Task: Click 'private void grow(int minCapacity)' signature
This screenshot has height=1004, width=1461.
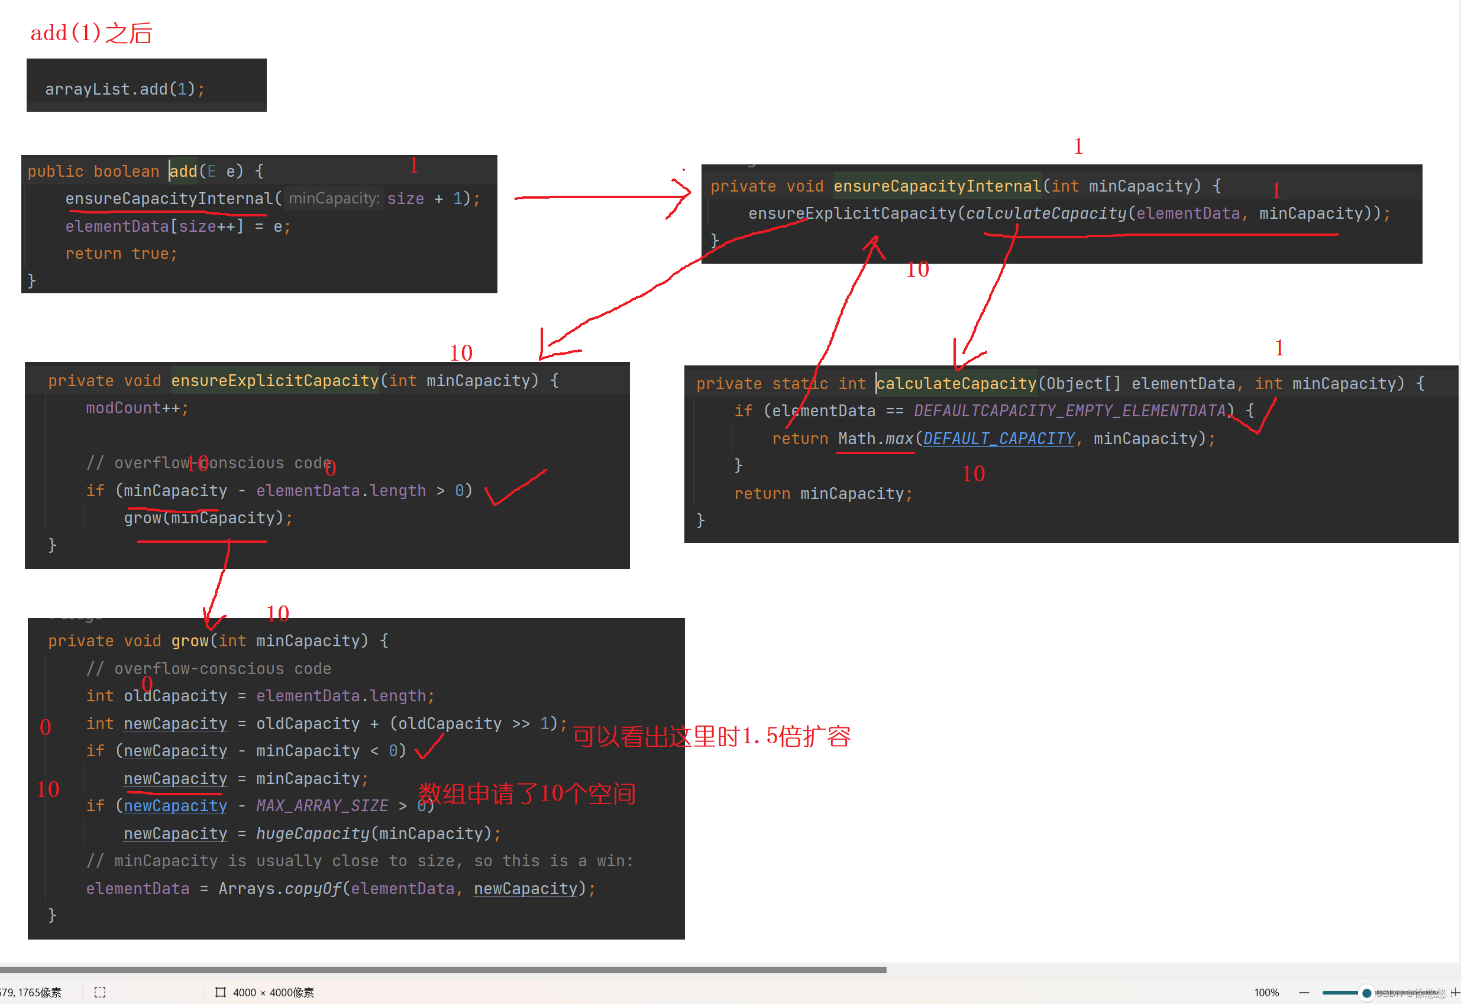Action: pos(218,640)
